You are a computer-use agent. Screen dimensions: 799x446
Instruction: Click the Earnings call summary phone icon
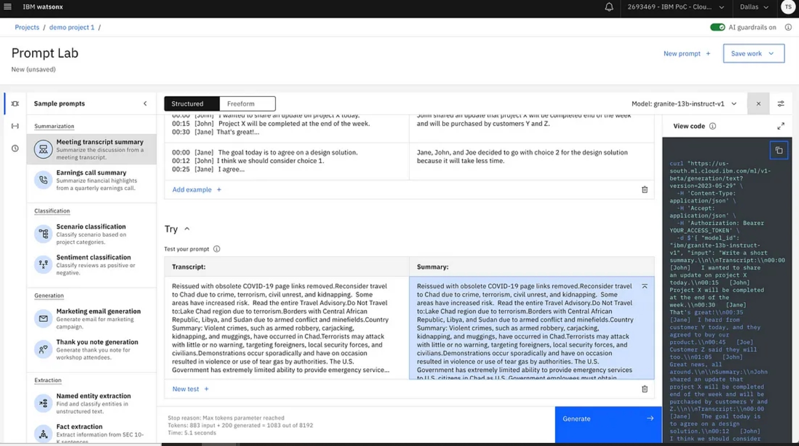pos(43,180)
